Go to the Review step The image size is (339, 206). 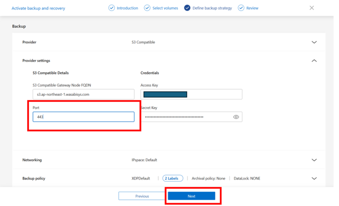pyautogui.click(x=252, y=8)
